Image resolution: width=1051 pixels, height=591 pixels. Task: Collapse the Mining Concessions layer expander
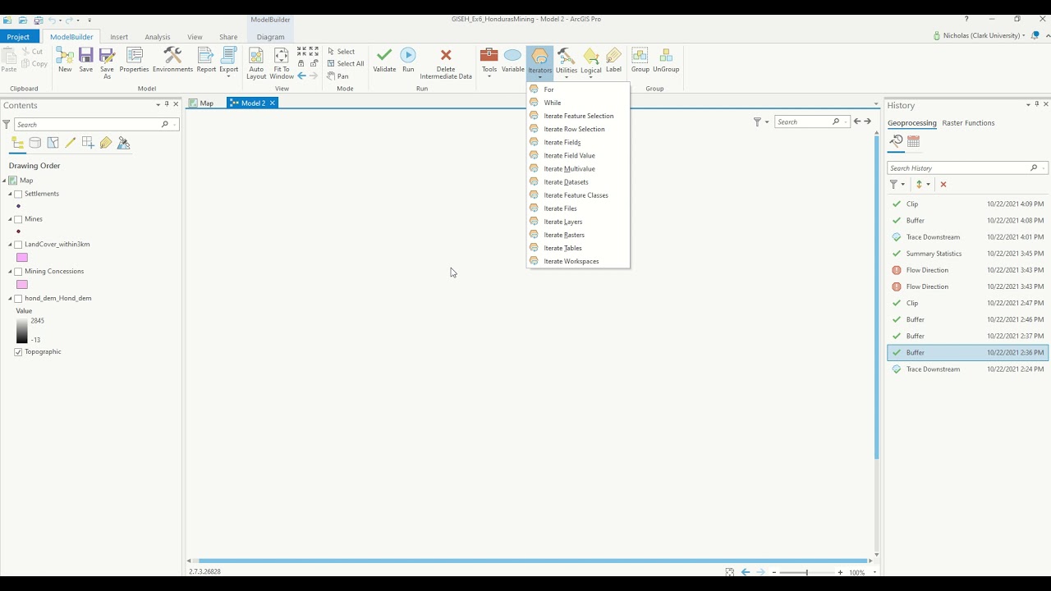[x=11, y=272]
